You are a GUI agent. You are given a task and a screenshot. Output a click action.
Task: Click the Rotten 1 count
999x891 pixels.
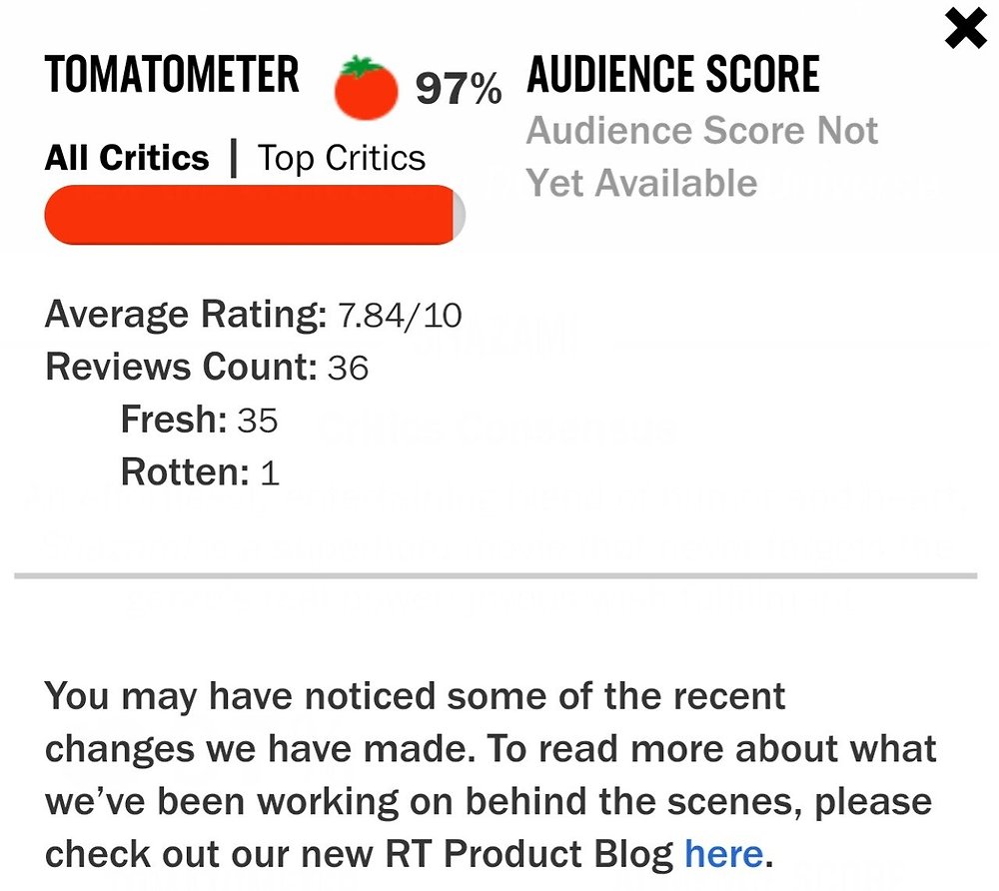point(200,472)
